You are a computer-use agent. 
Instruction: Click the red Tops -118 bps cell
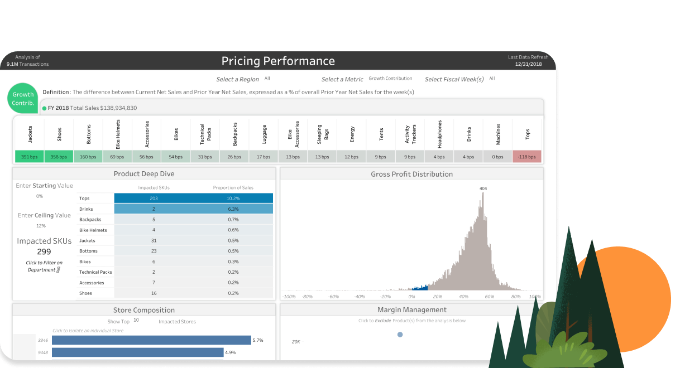point(527,157)
